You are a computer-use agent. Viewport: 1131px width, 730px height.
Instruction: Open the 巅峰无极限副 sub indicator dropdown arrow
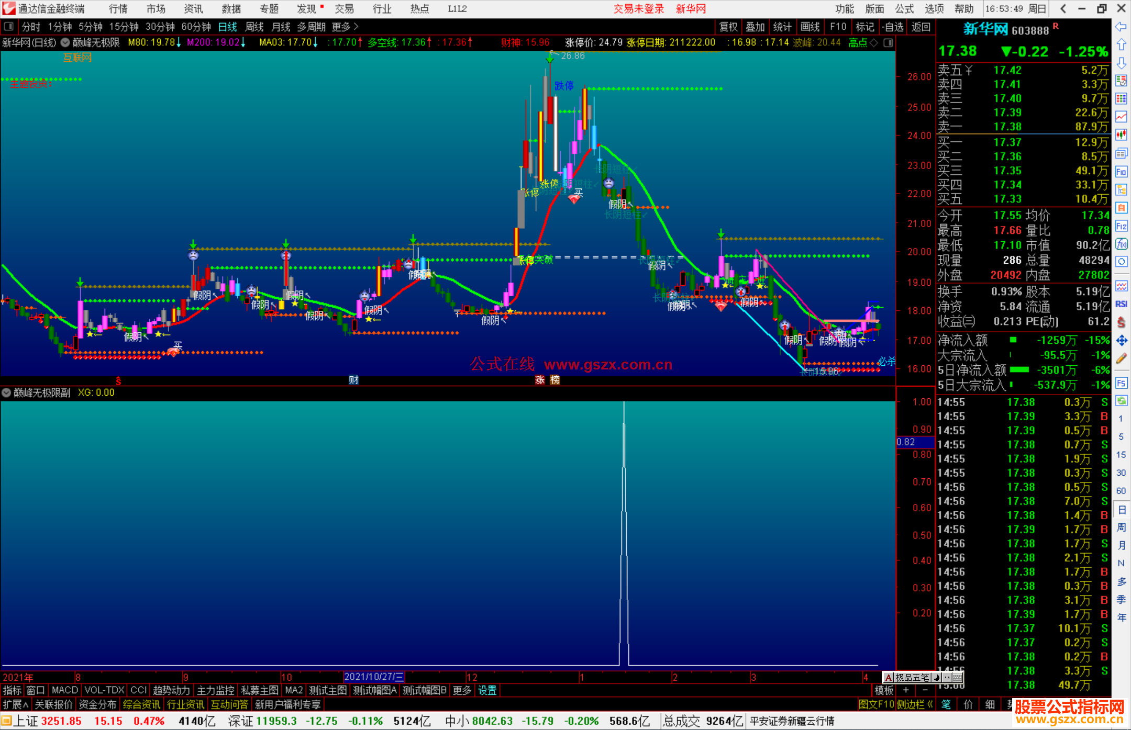click(6, 392)
